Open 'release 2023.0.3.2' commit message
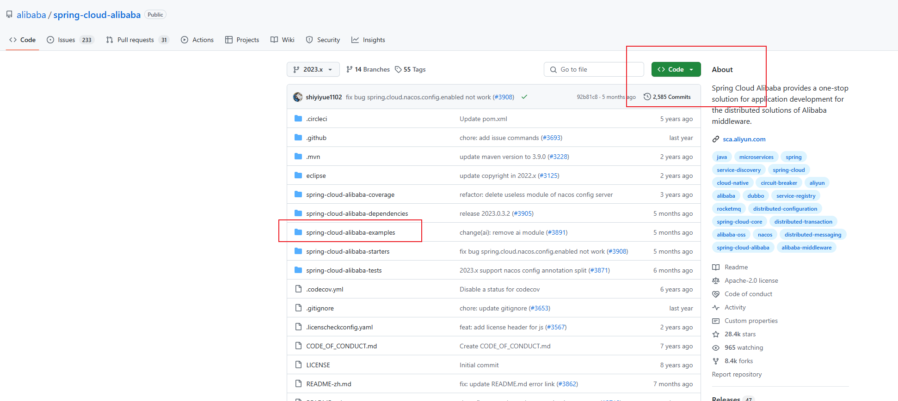Image resolution: width=898 pixels, height=401 pixels. tap(485, 213)
